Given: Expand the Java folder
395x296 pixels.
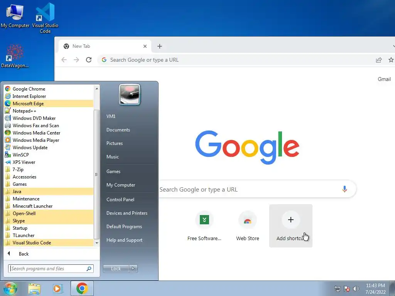Looking at the screenshot, I should [x=49, y=191].
